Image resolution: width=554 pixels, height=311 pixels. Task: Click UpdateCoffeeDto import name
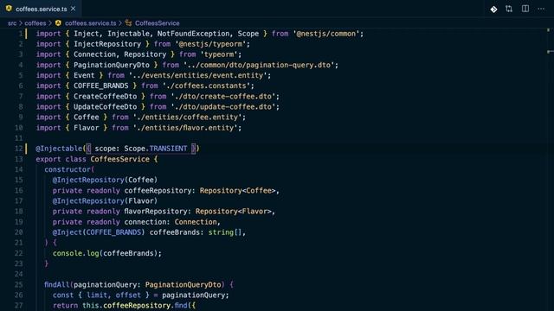pos(105,106)
